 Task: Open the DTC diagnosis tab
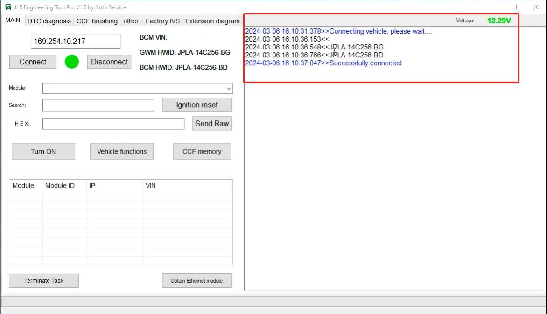pyautogui.click(x=49, y=21)
